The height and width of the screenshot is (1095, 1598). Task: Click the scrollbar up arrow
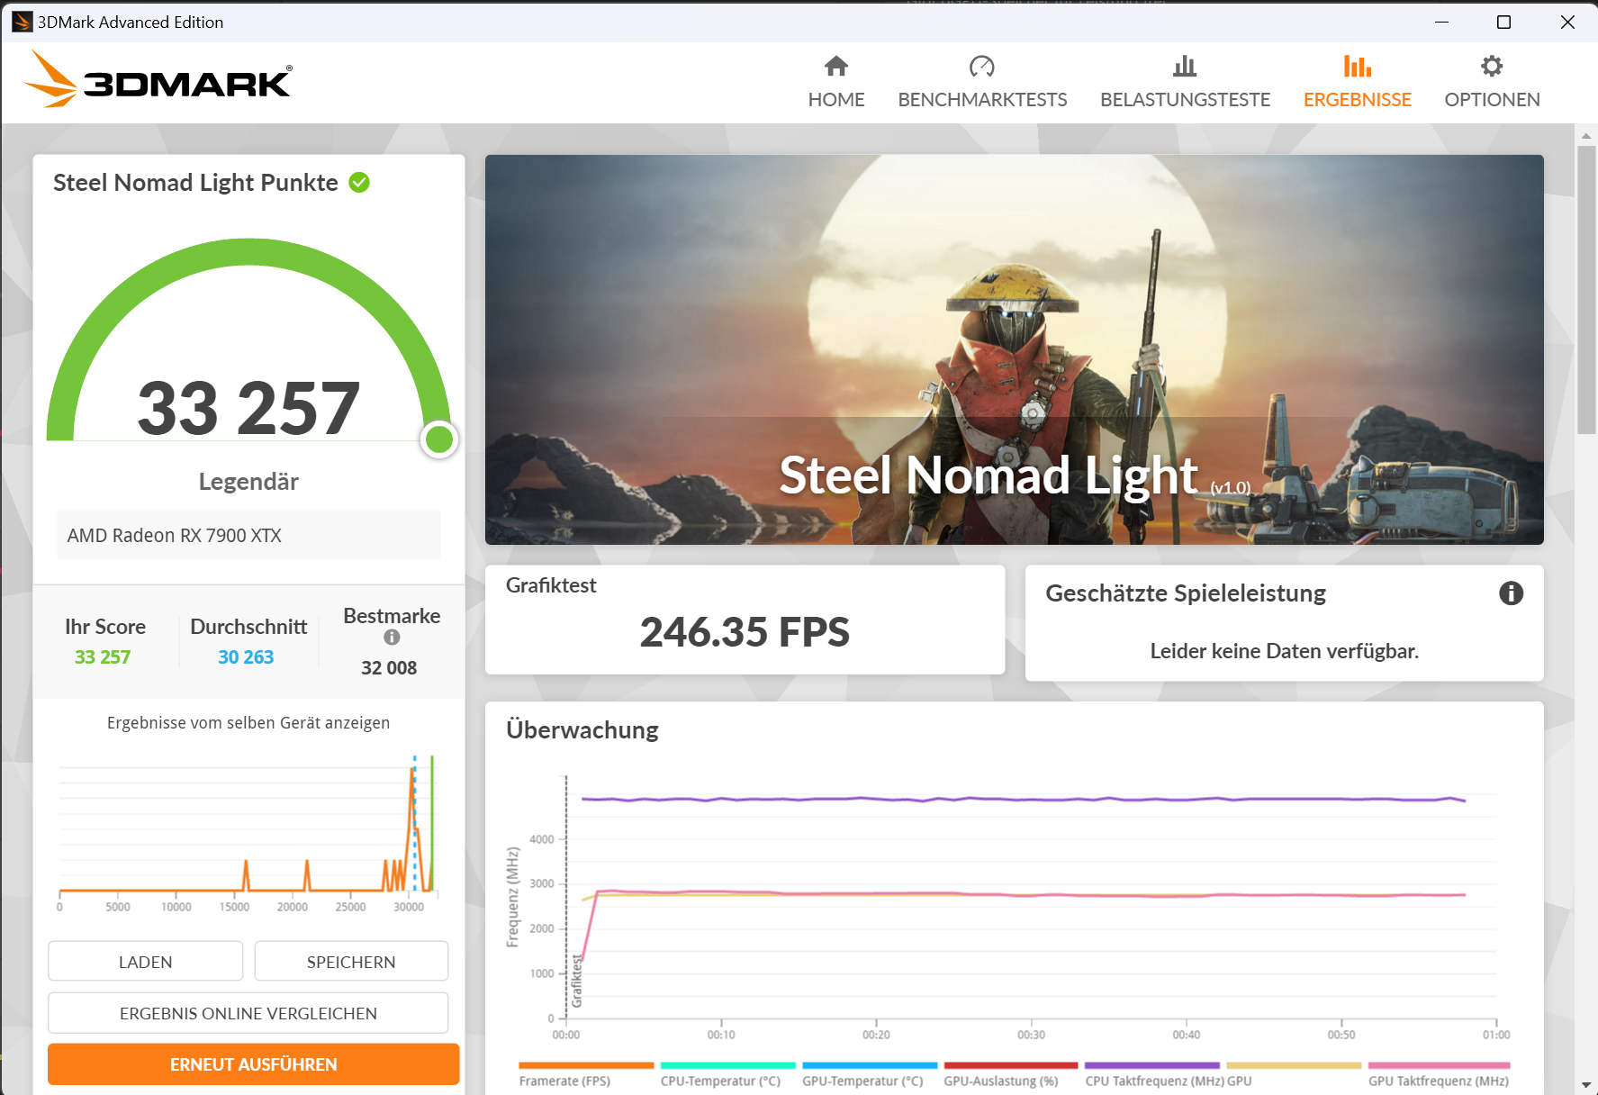point(1586,135)
